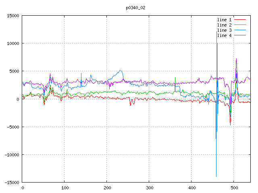Click the green spike between 300 and 400
This screenshot has width=258, height=193.
pyautogui.click(x=175, y=78)
